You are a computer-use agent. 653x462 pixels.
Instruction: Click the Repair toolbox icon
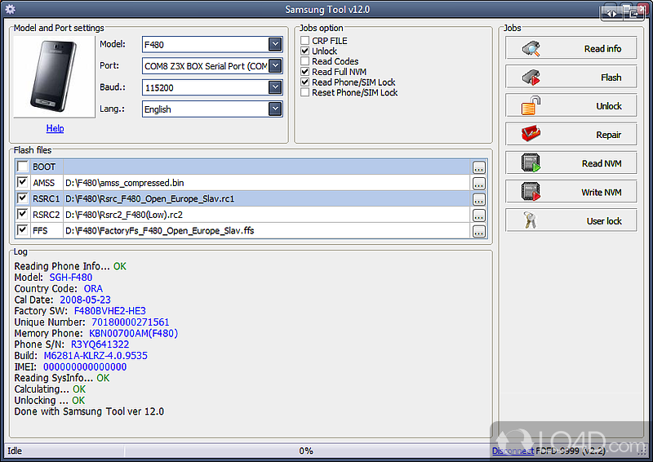pyautogui.click(x=531, y=134)
